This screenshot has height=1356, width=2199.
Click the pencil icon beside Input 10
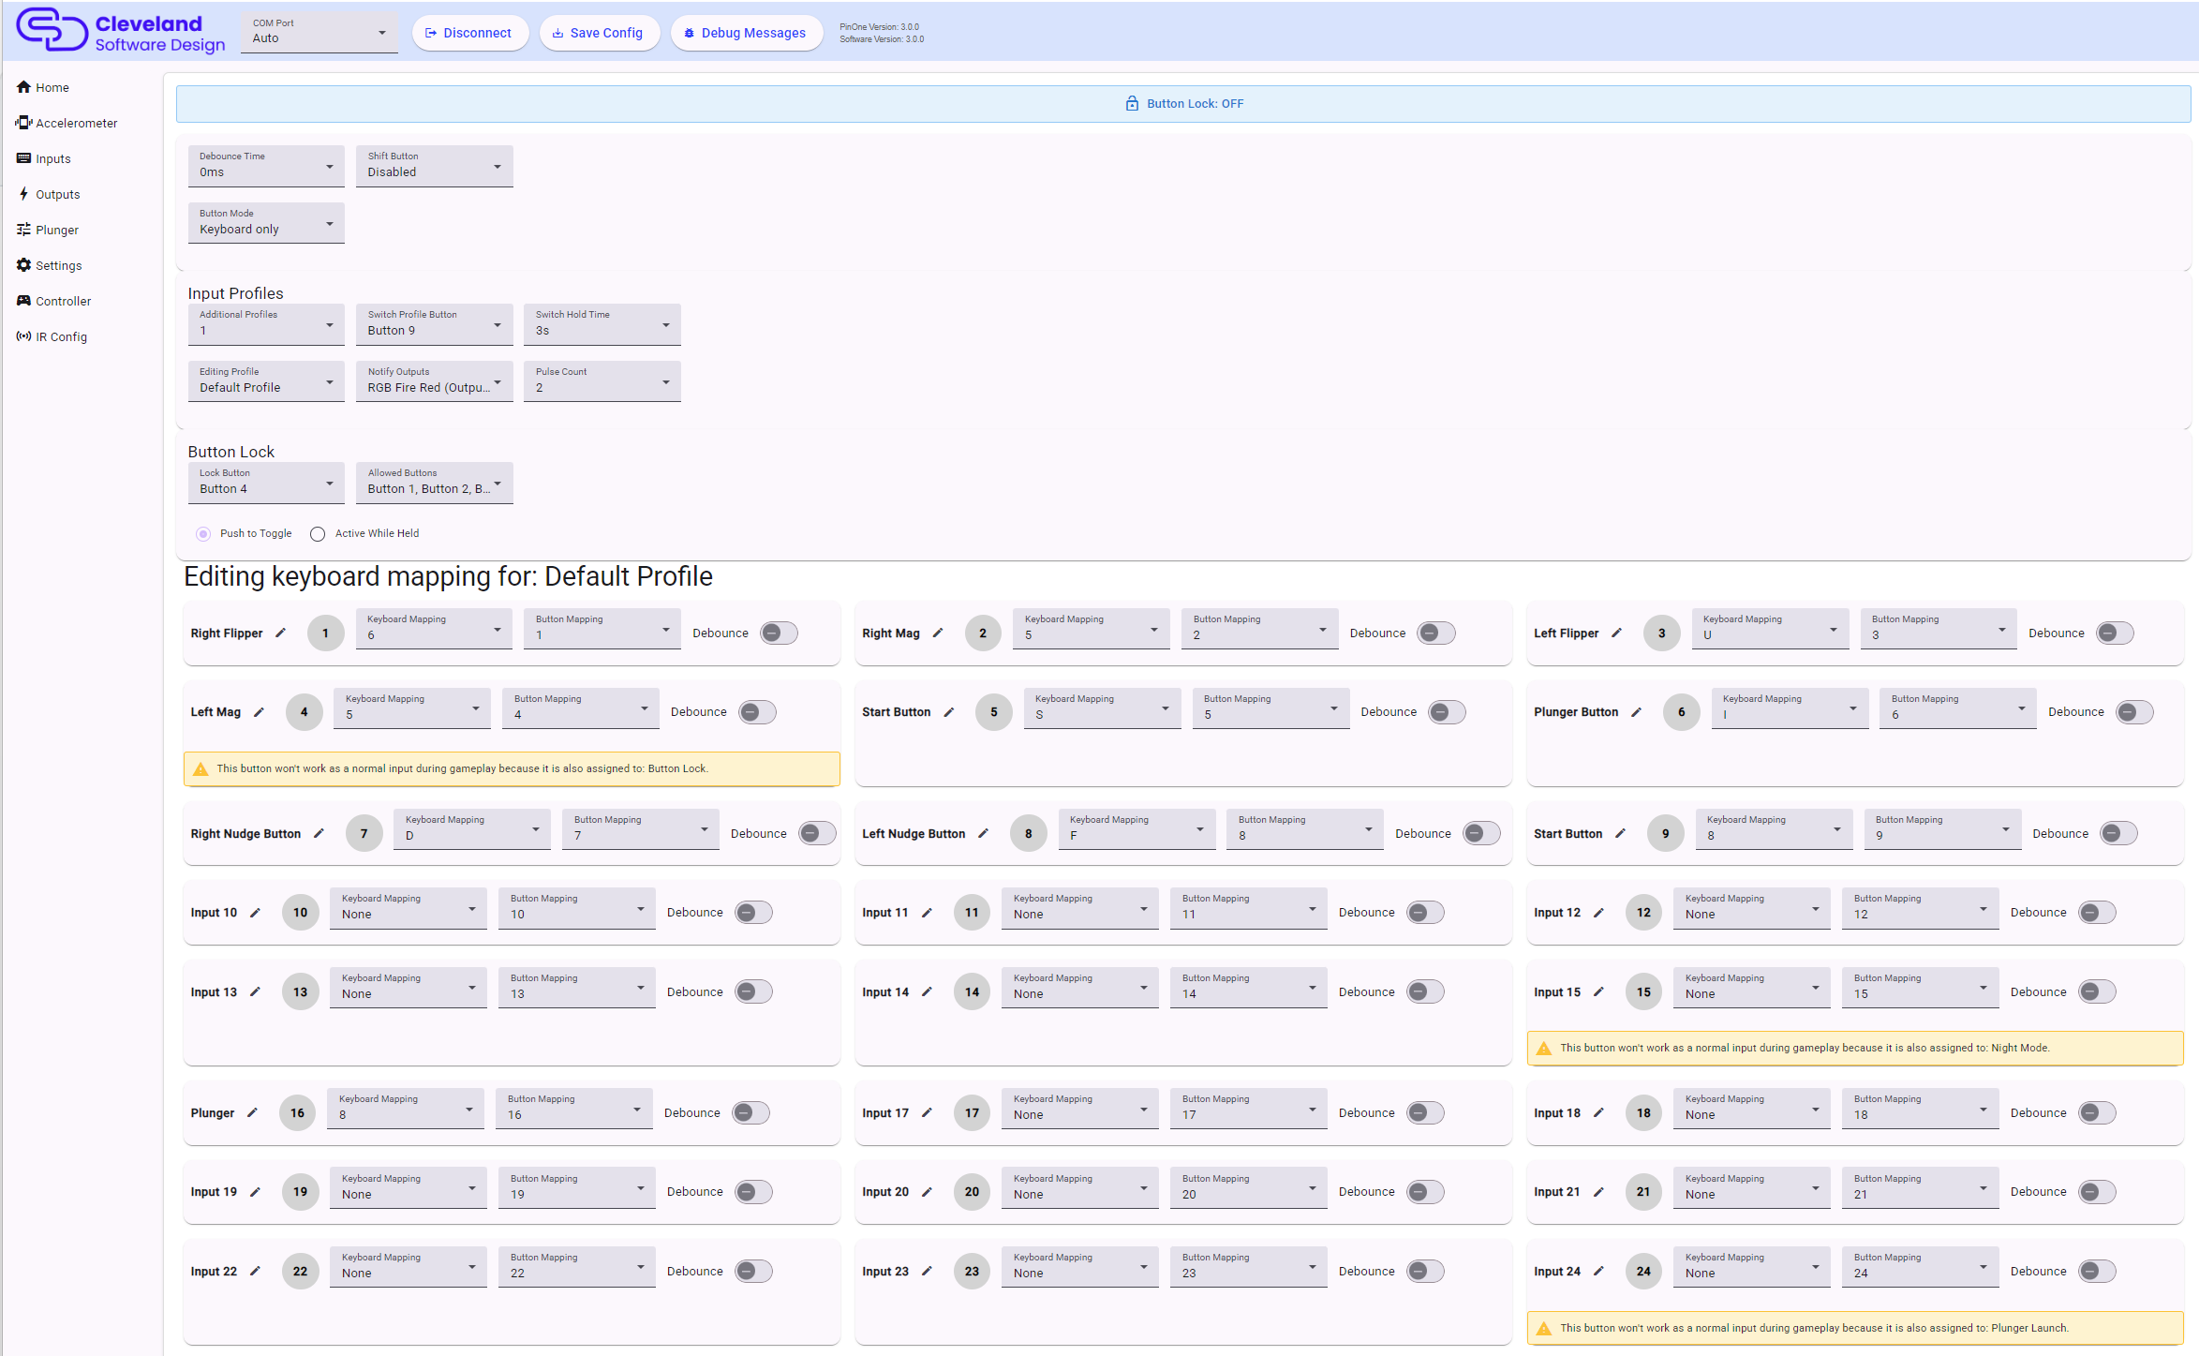[255, 913]
